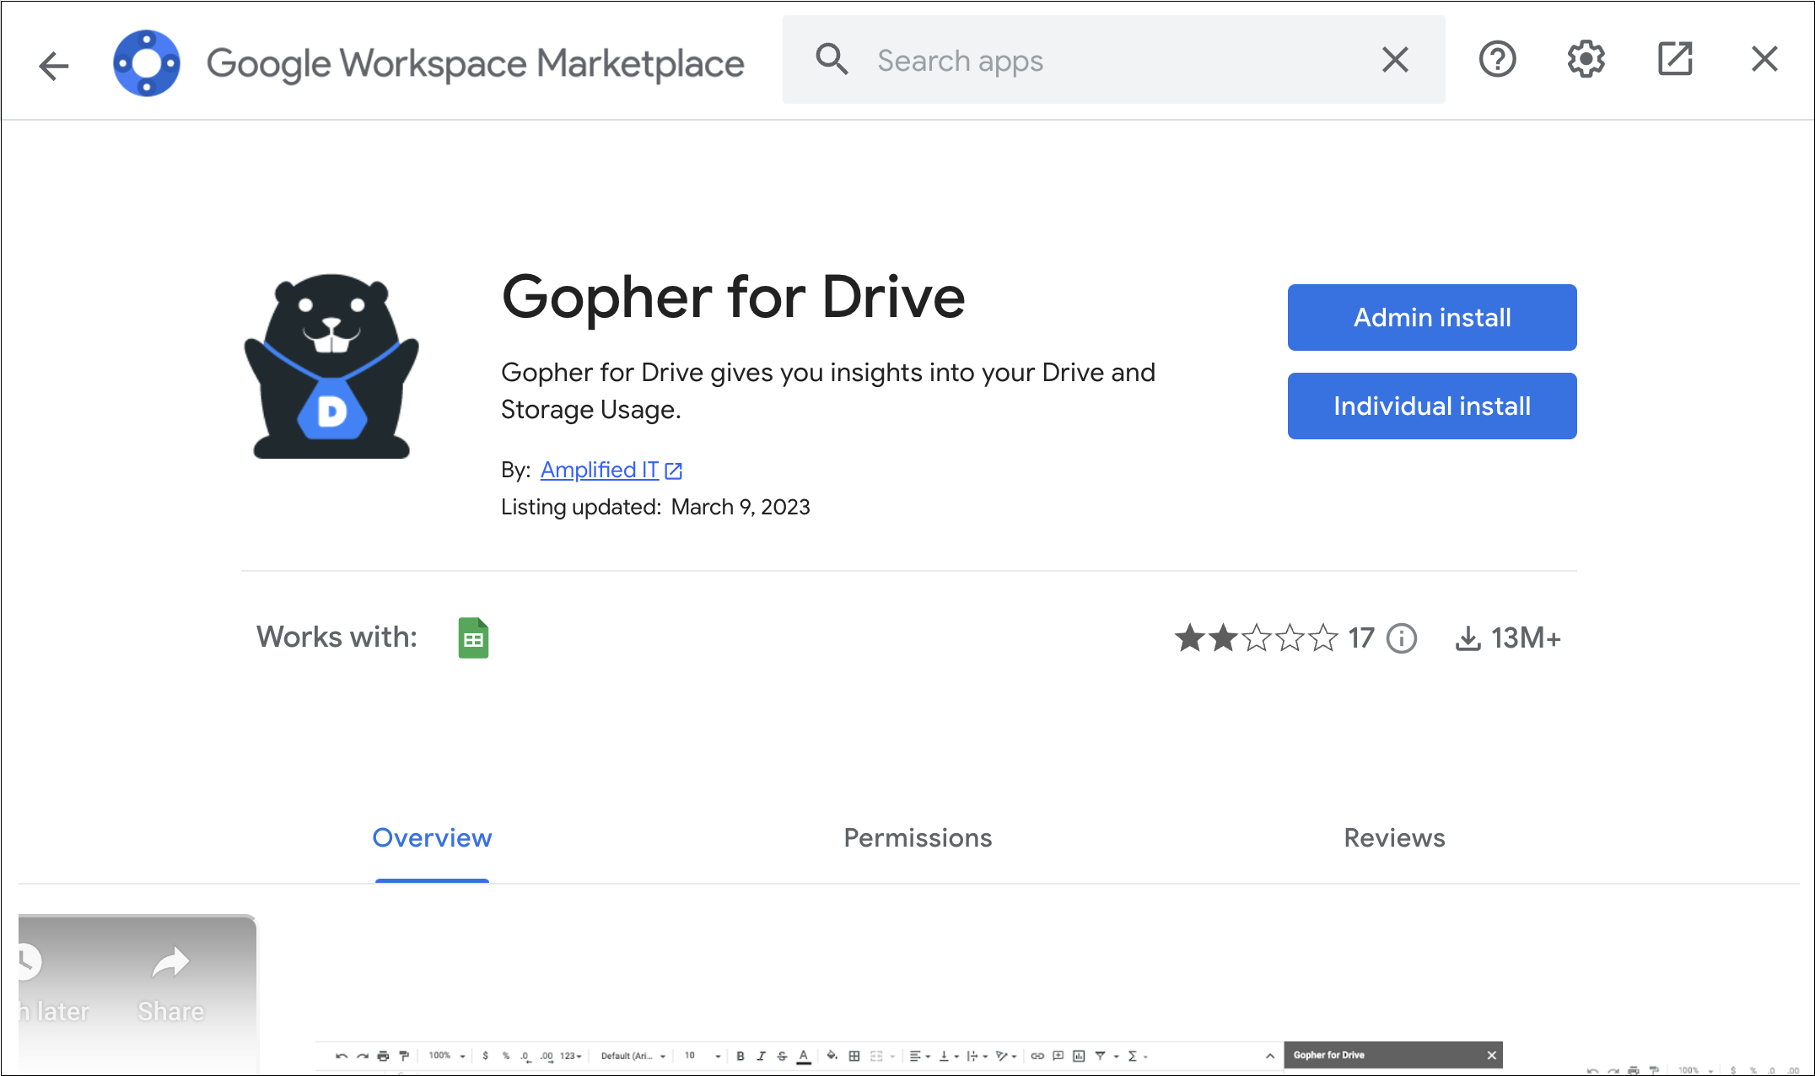Screen dimensions: 1815x1076
Task: Toggle bold in the Sheets toolbar preview
Action: pyautogui.click(x=741, y=1056)
